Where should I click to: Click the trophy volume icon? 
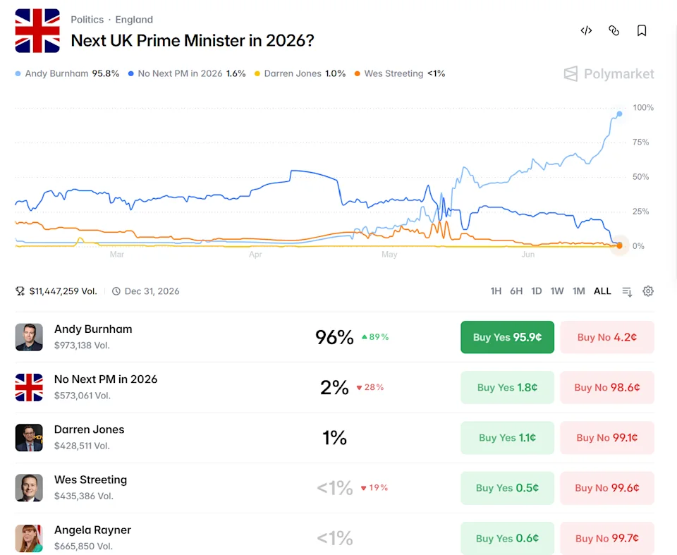pyautogui.click(x=20, y=291)
